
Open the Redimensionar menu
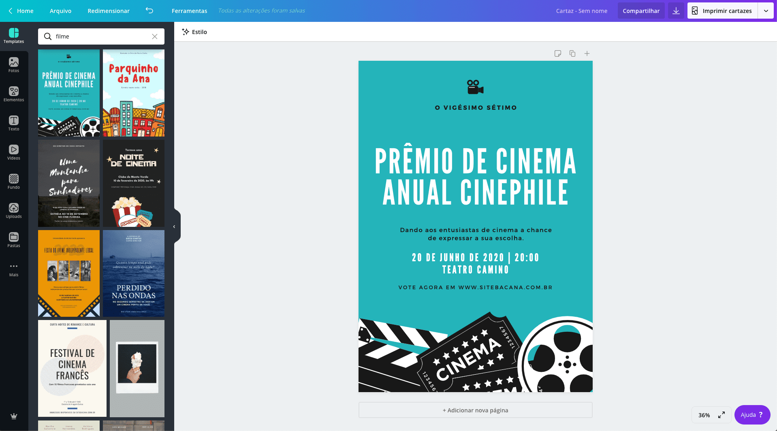tap(108, 11)
